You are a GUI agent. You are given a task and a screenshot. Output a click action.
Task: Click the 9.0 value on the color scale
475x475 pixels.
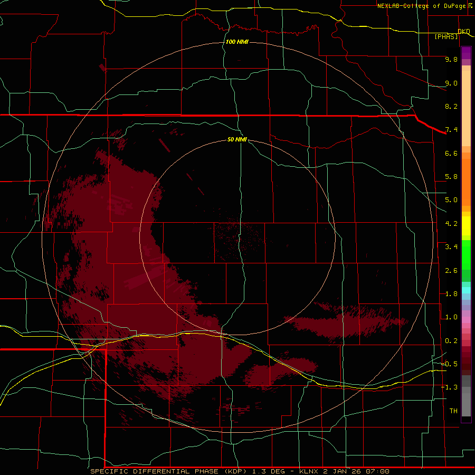pyautogui.click(x=451, y=83)
